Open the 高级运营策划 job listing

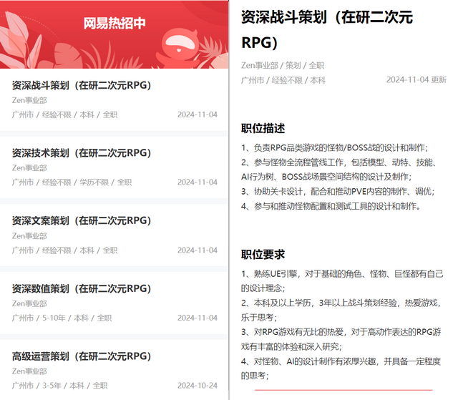pyautogui.click(x=82, y=356)
